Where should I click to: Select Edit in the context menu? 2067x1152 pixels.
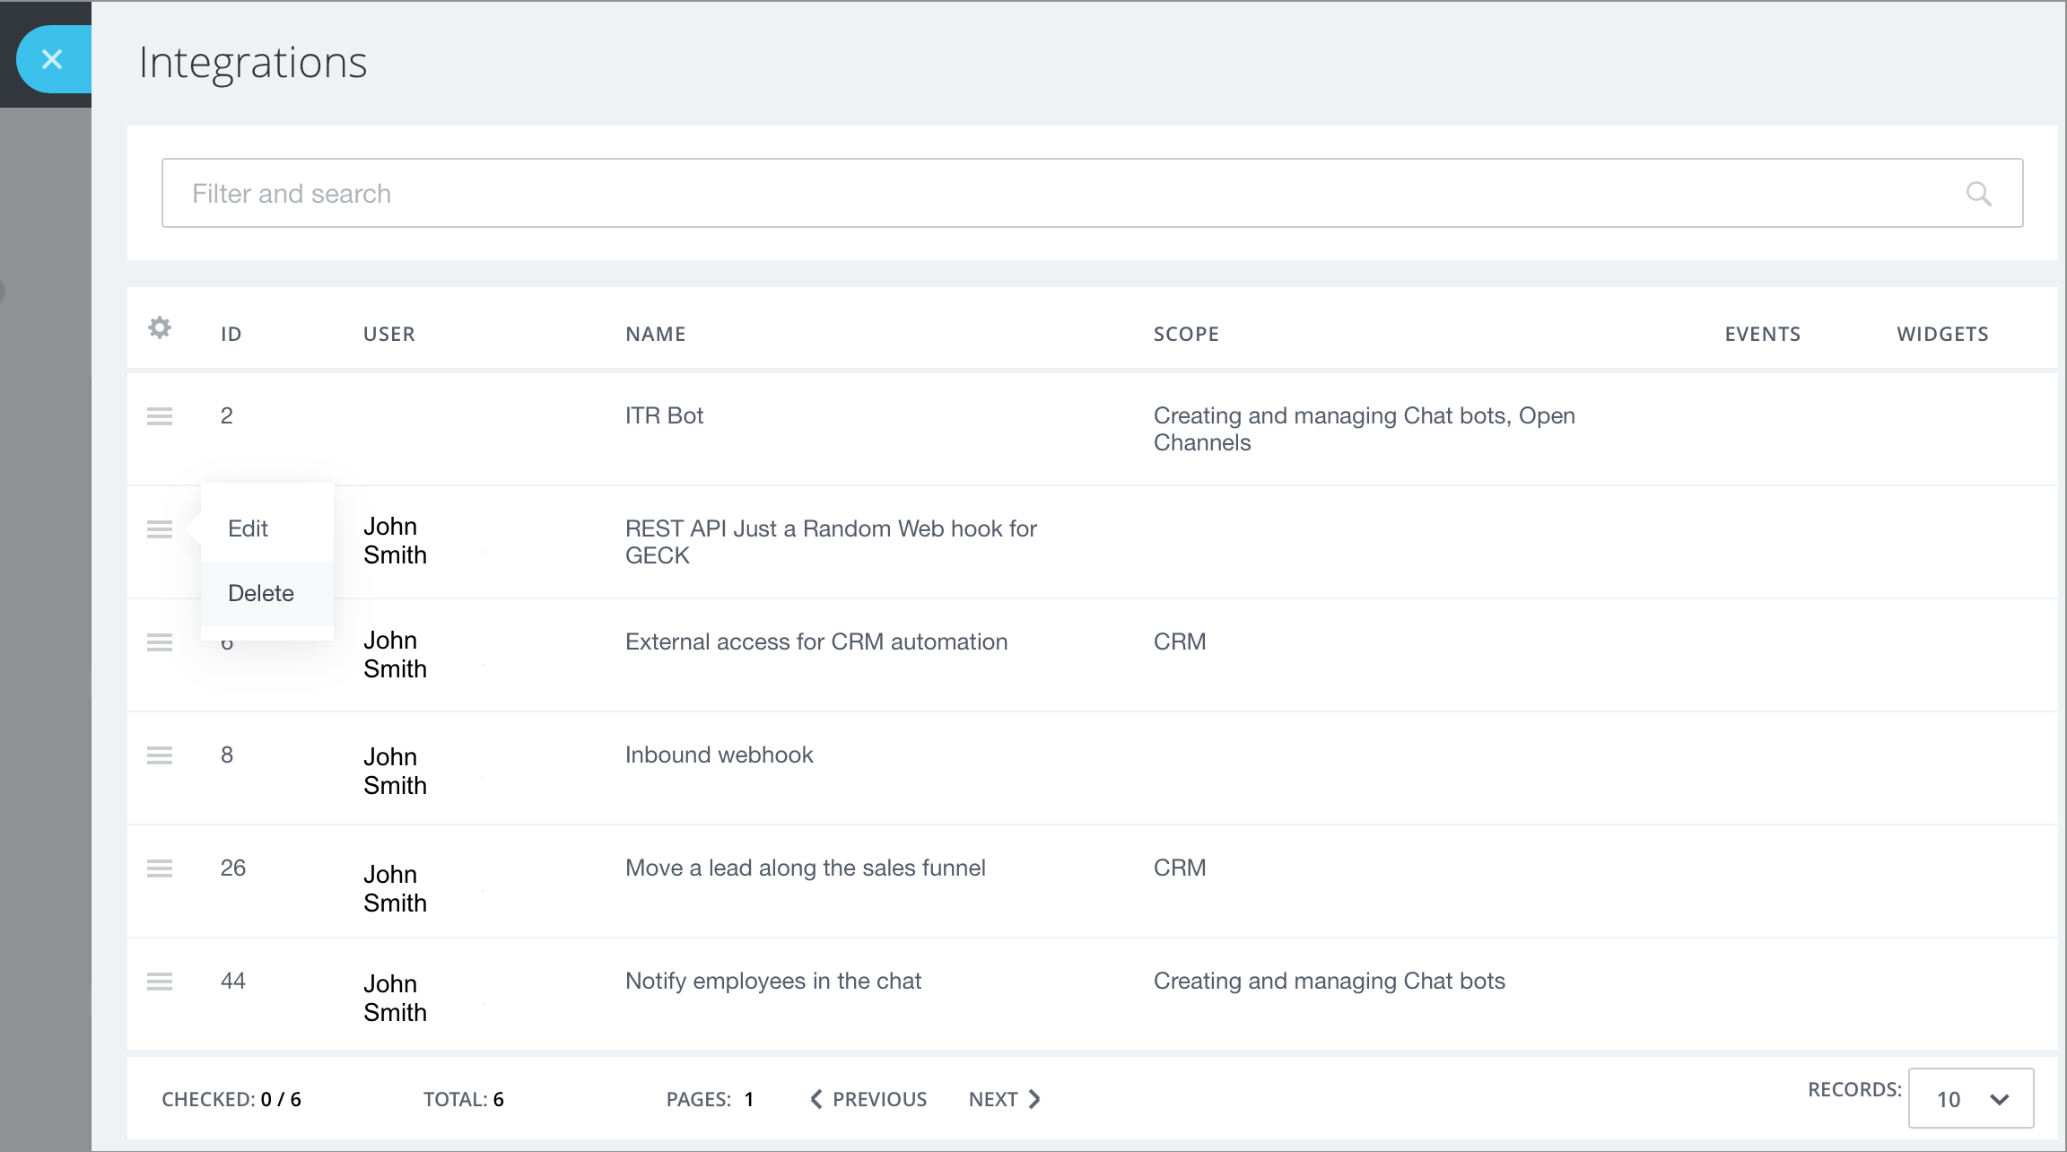pyautogui.click(x=247, y=528)
